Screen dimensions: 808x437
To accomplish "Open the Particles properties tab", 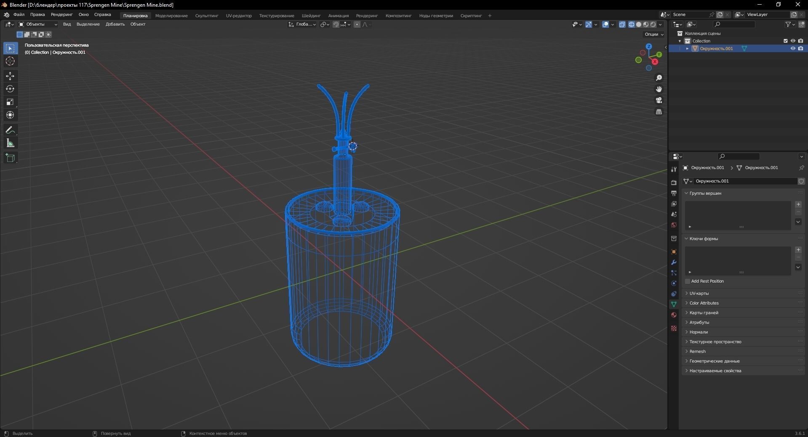I will pos(674,273).
